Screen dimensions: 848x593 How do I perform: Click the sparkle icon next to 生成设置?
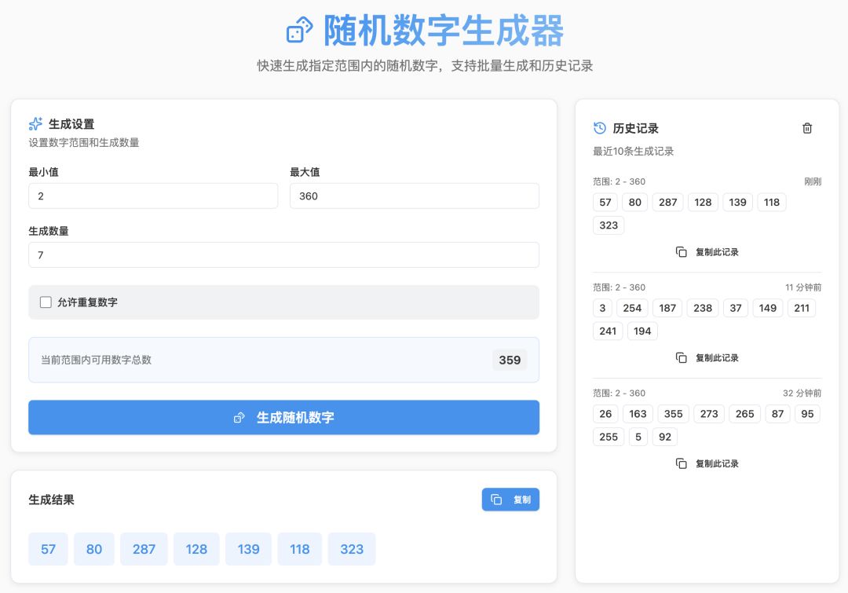click(x=35, y=124)
